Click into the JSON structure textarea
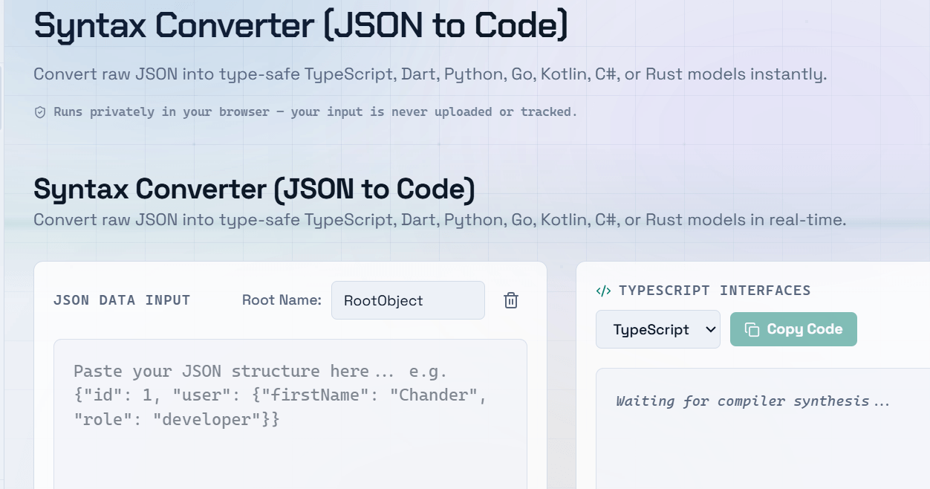 click(290, 414)
